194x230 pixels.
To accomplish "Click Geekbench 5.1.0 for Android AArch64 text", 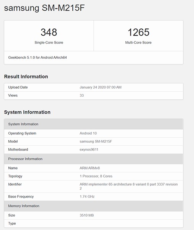I will tap(37, 58).
